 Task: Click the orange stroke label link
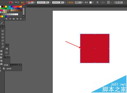[23, 3]
